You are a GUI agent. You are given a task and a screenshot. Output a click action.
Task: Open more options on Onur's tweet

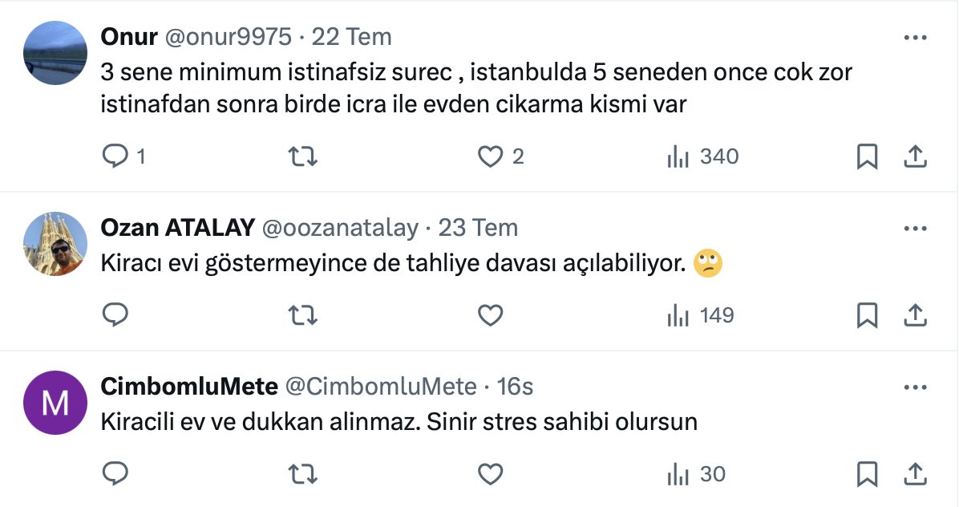[x=915, y=38]
